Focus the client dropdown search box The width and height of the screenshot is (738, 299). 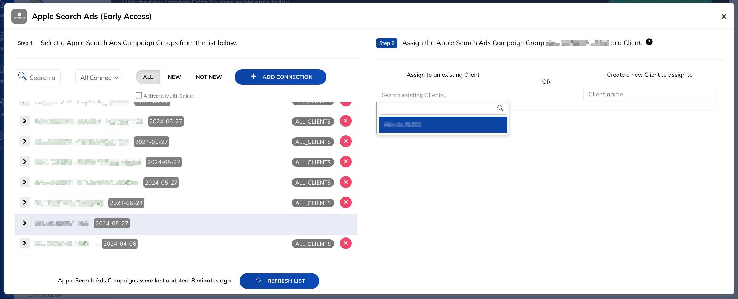point(443,108)
